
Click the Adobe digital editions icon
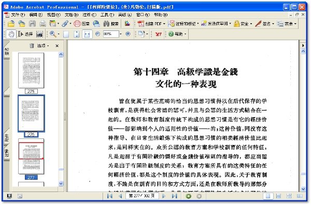tap(128, 24)
